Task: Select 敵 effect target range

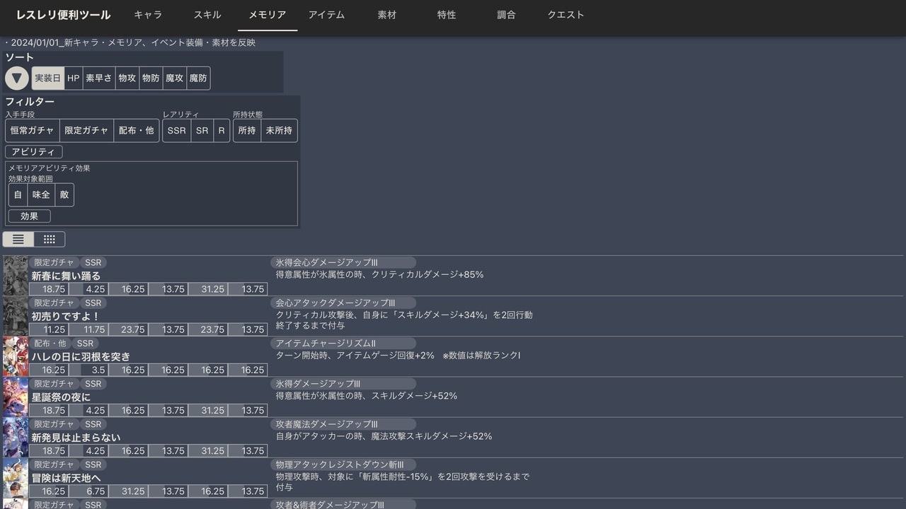Action: 64,195
